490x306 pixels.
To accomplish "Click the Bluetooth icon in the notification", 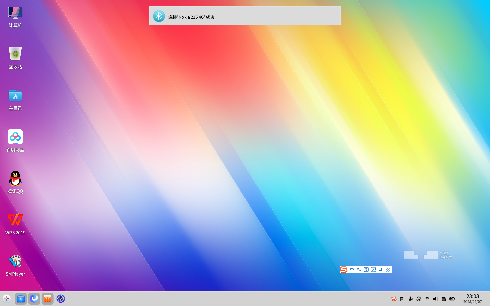I will coord(159,16).
